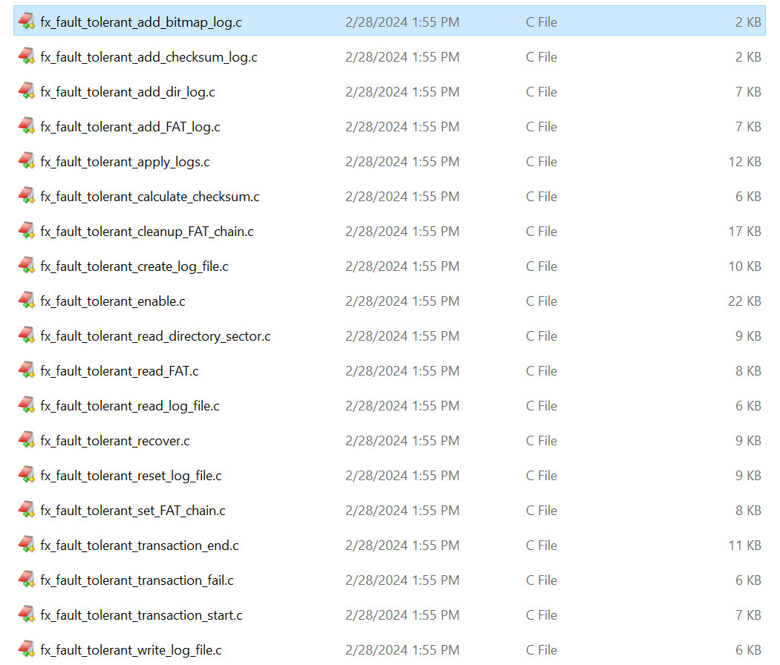Select file name fx_fault_tolerant_enable.c
This screenshot has height=665, width=780.
coord(112,301)
